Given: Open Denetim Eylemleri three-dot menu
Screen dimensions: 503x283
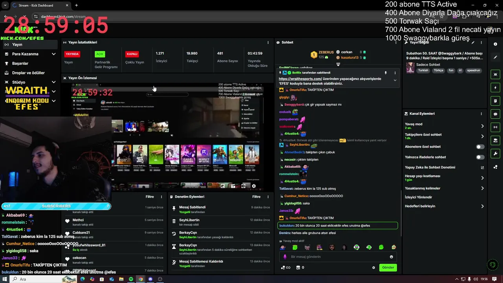Looking at the screenshot, I should pyautogui.click(x=268, y=197).
